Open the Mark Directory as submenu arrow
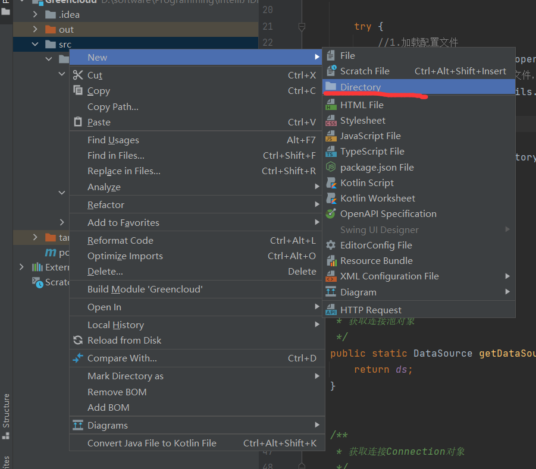536x469 pixels. pyautogui.click(x=317, y=376)
